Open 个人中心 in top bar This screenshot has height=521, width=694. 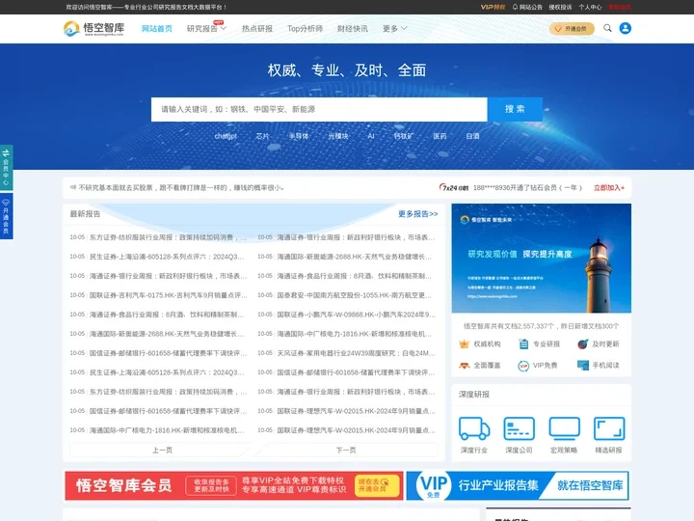[x=590, y=7]
